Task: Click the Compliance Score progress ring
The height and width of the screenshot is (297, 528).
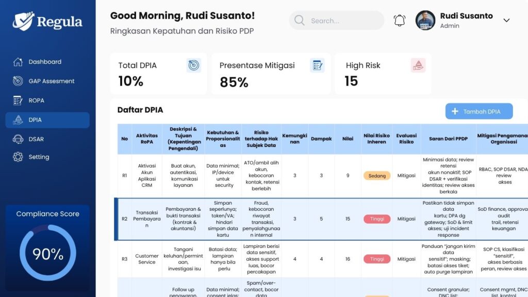Action: pos(47,254)
